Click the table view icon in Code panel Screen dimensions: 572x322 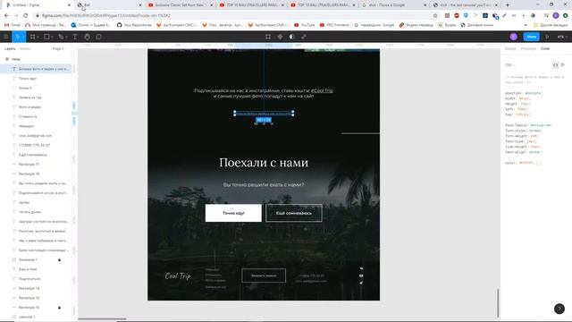pos(563,65)
